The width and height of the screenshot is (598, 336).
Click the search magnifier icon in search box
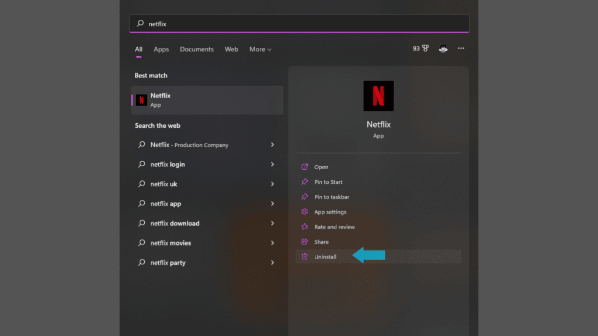tap(140, 23)
